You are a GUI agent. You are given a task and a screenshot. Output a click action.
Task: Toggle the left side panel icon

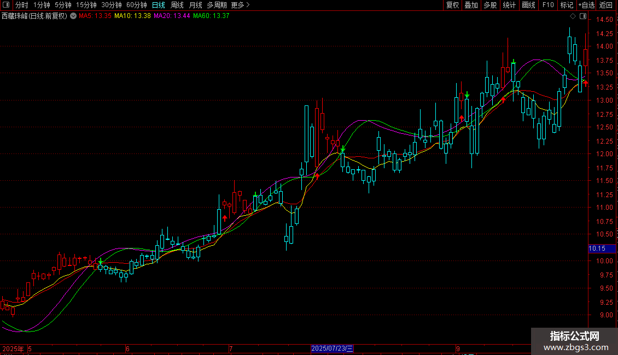coord(6,5)
